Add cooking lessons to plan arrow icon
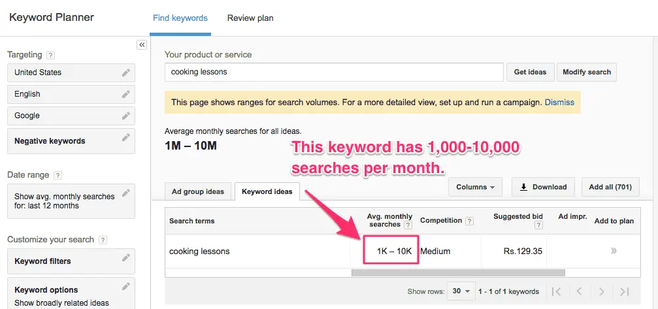 (614, 251)
